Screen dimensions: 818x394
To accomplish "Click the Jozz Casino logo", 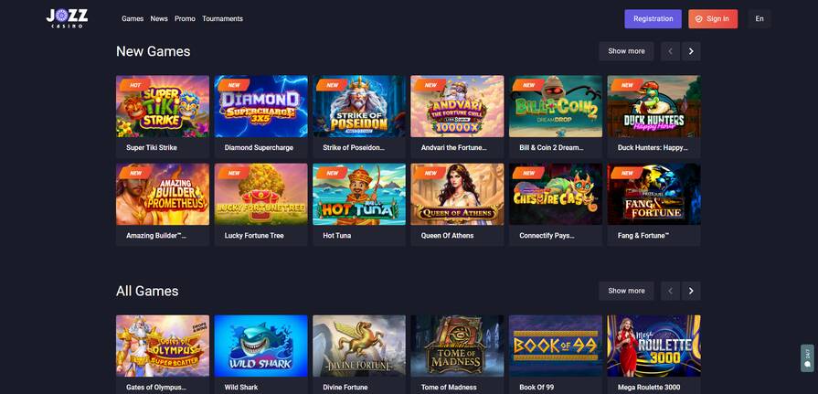I will point(67,18).
